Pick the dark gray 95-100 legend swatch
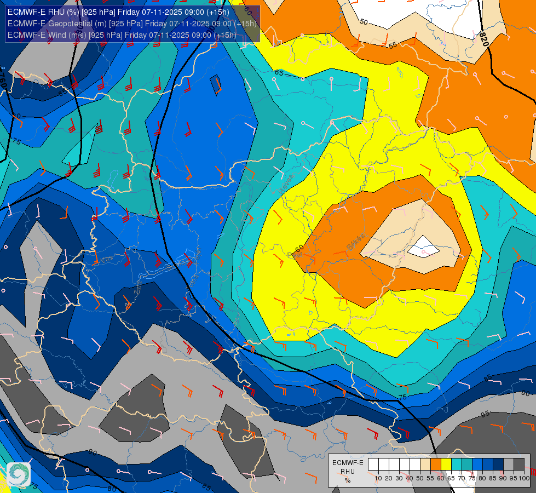Screen dimensions: 536x493 coord(519,465)
